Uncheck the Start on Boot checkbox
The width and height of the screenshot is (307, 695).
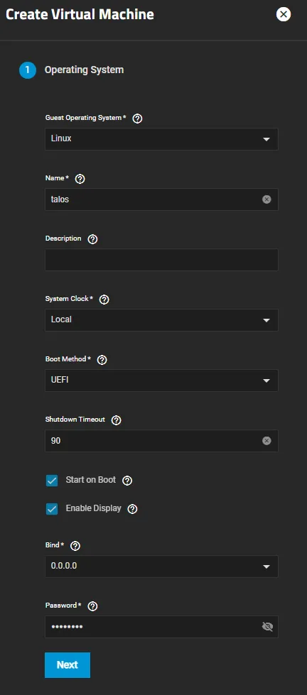pos(52,481)
